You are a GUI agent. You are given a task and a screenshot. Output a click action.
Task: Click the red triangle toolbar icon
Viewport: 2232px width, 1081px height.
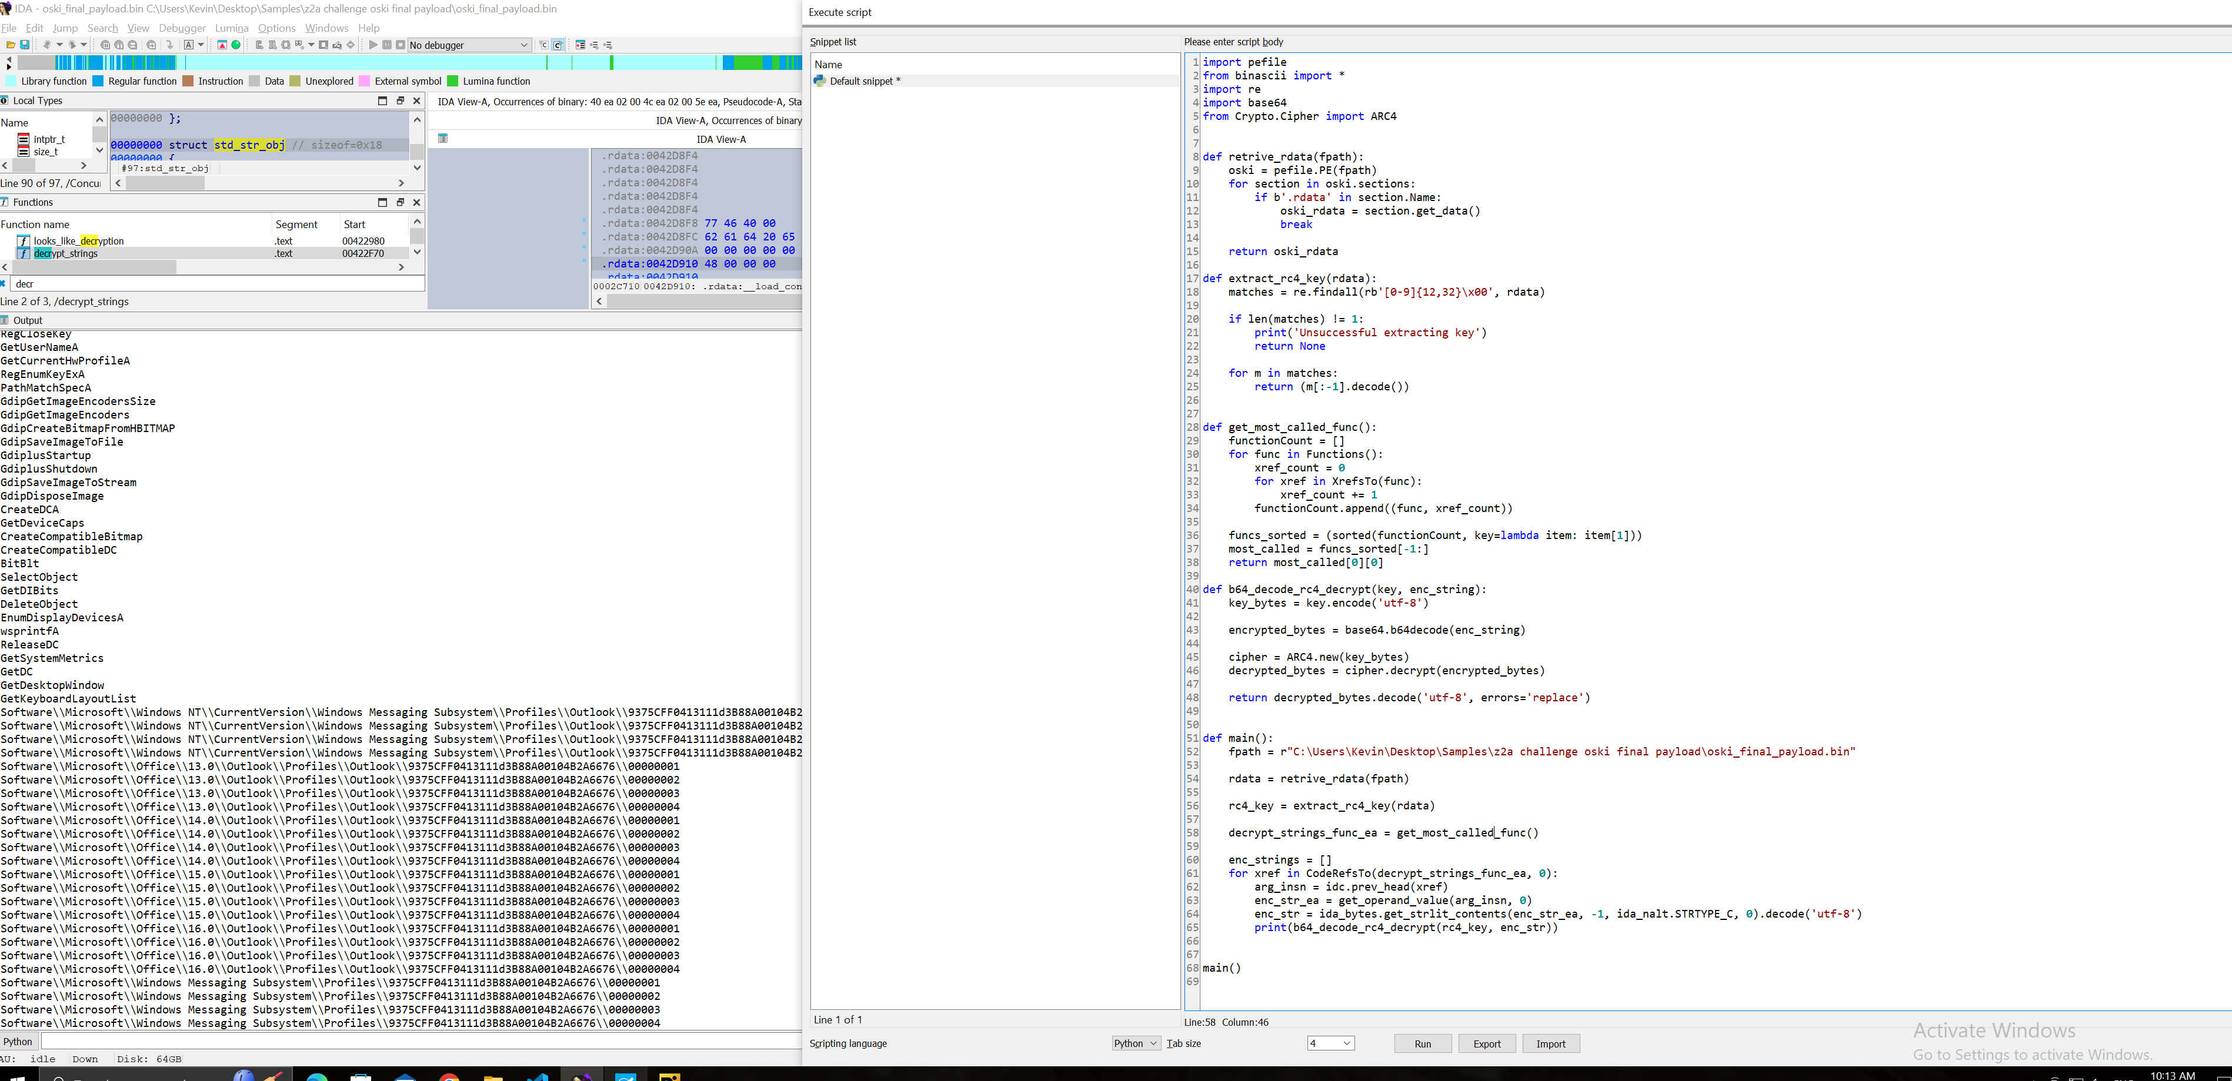click(222, 45)
